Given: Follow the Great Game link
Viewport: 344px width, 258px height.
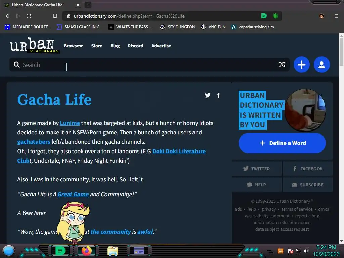Looking at the screenshot, I should point(73,194).
